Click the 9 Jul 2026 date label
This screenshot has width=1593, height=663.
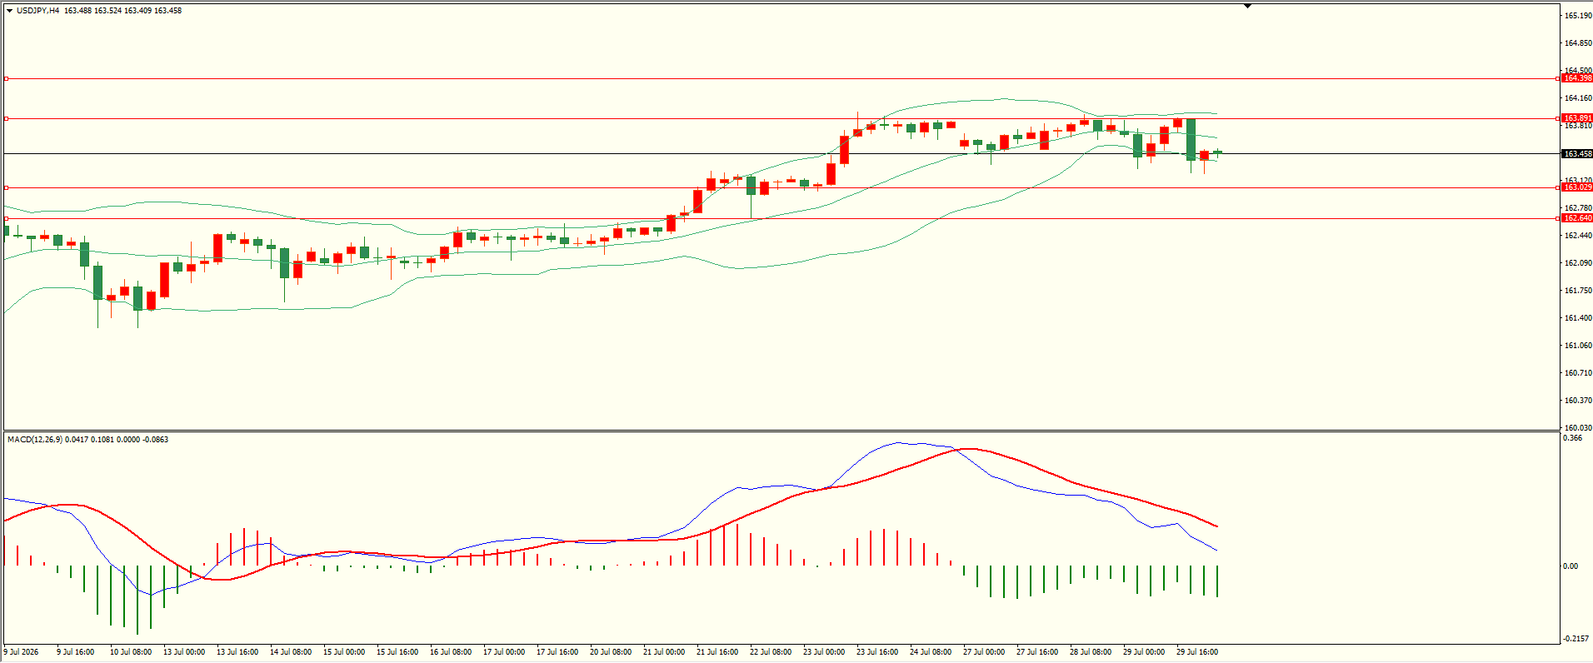click(x=21, y=652)
